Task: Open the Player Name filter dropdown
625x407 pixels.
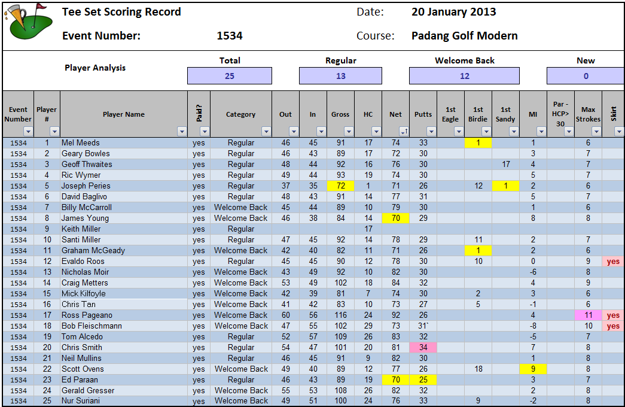Action: point(182,131)
